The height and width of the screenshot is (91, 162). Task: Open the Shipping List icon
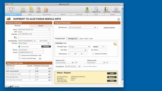coord(96,10)
